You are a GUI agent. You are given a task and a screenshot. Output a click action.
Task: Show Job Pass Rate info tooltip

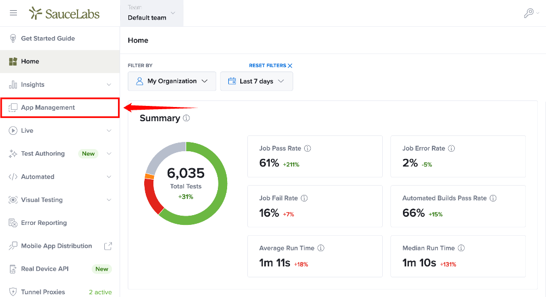[x=307, y=148]
